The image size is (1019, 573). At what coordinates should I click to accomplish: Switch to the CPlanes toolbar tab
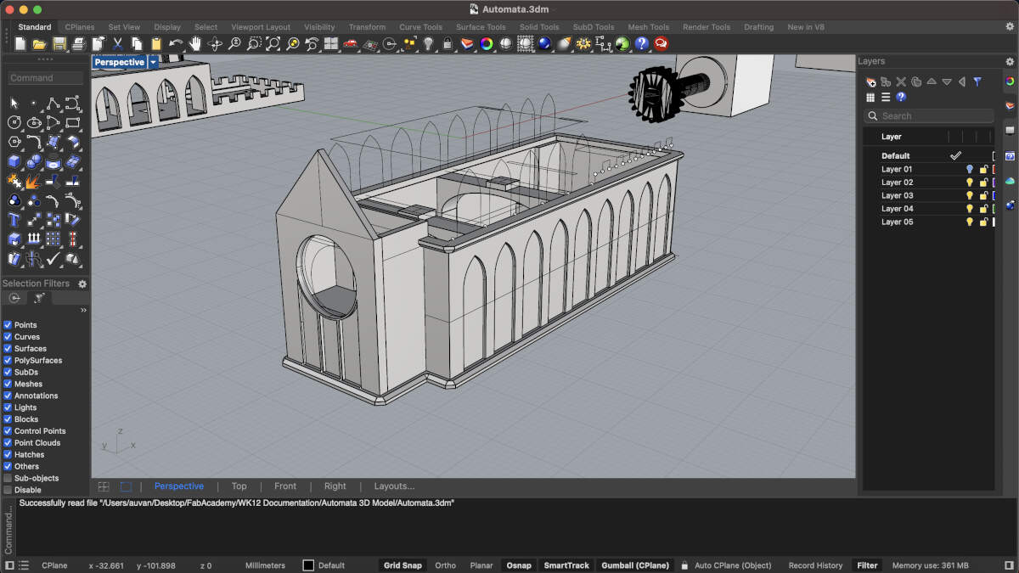point(80,27)
